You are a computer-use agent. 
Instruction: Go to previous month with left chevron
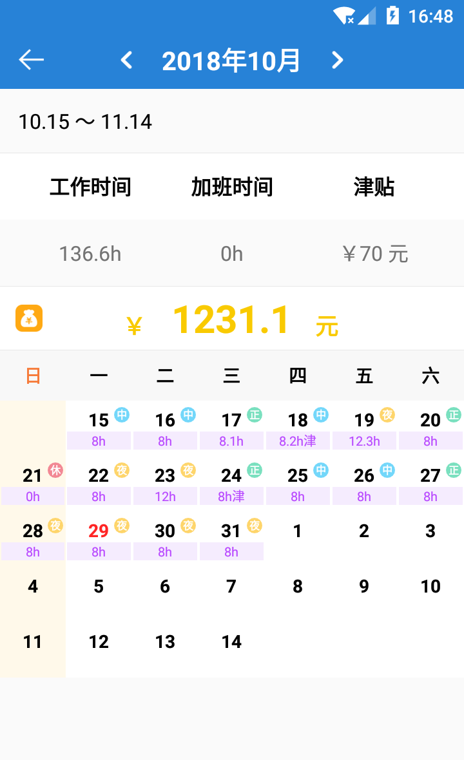[127, 61]
